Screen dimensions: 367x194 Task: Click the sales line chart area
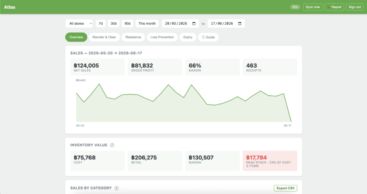pos(184,103)
